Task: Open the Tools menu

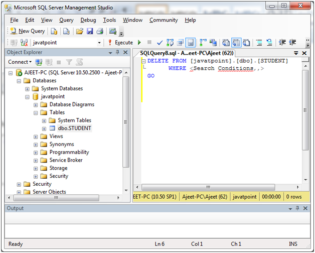Action: tap(109, 20)
